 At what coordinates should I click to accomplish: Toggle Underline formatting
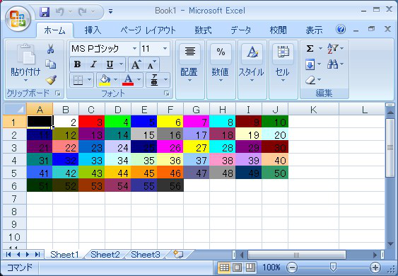coord(110,64)
